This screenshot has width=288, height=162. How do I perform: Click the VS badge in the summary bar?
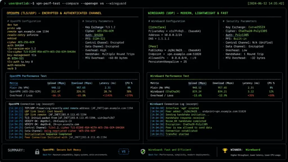124,152
